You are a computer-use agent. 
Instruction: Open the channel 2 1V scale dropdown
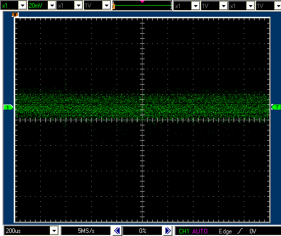pos(106,6)
